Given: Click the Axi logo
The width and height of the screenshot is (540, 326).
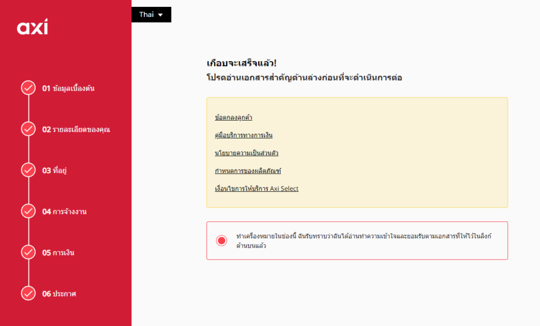Looking at the screenshot, I should (32, 27).
